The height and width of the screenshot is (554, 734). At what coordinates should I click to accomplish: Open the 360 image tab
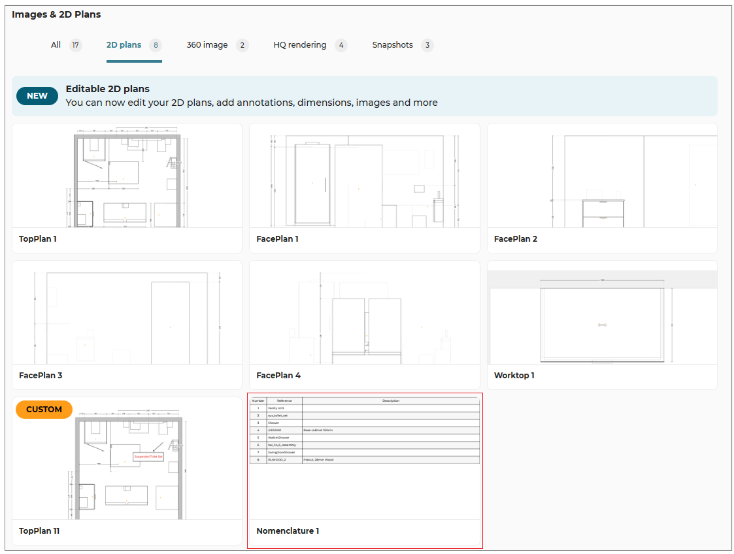click(207, 45)
